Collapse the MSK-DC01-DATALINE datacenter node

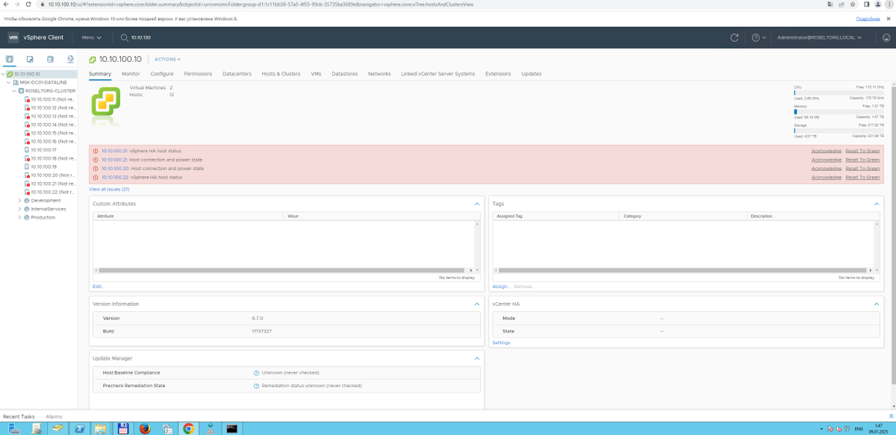(7, 82)
